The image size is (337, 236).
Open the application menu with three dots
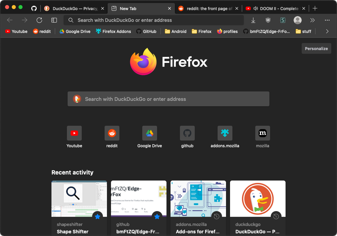point(327,20)
